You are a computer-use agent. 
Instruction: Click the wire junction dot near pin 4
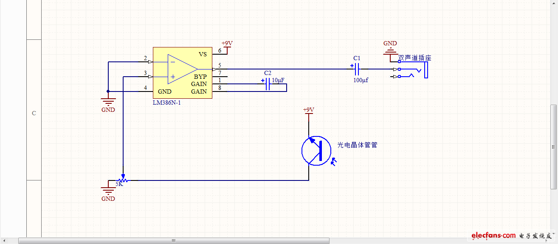(108, 91)
